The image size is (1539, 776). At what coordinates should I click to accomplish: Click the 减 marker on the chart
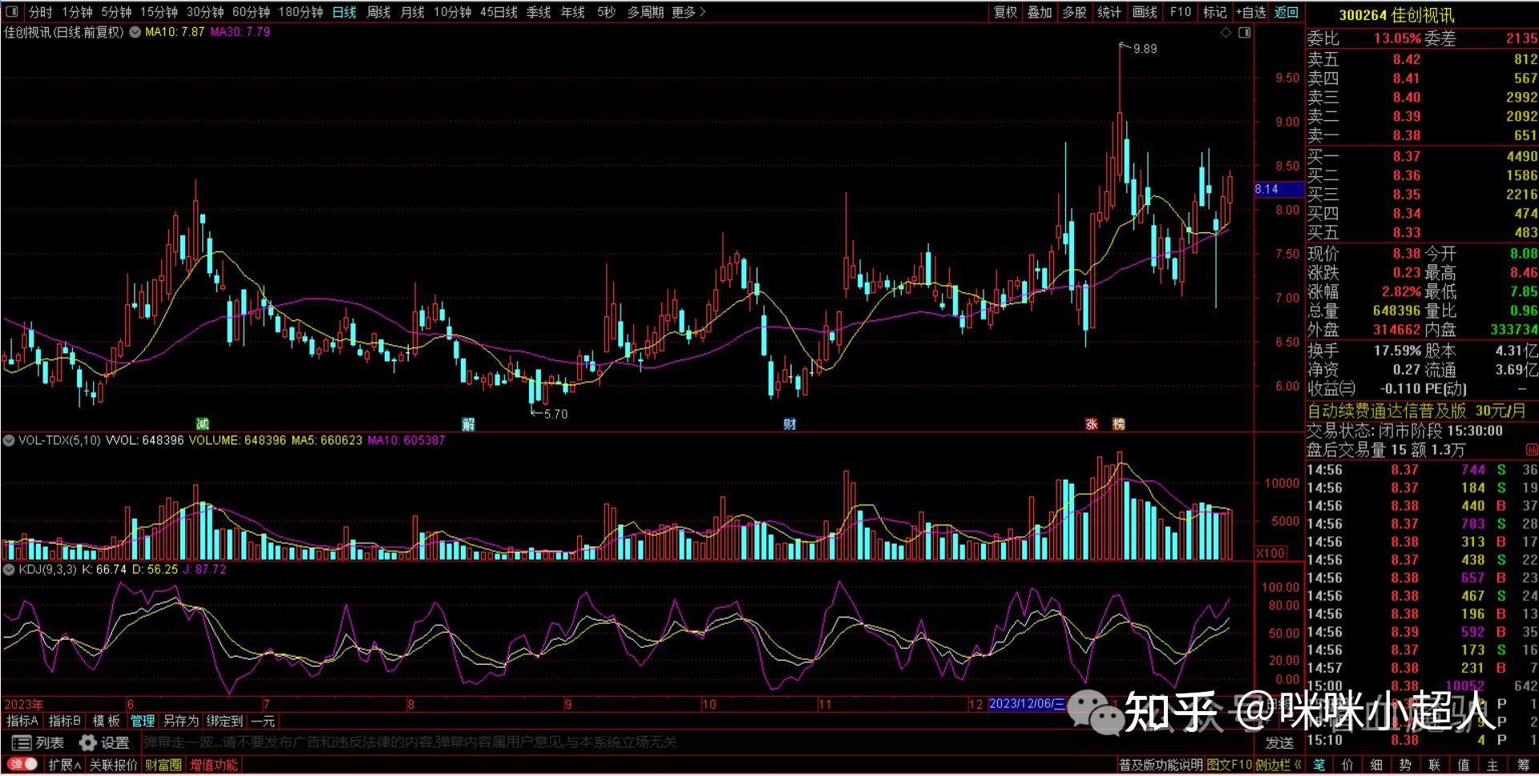pos(203,424)
